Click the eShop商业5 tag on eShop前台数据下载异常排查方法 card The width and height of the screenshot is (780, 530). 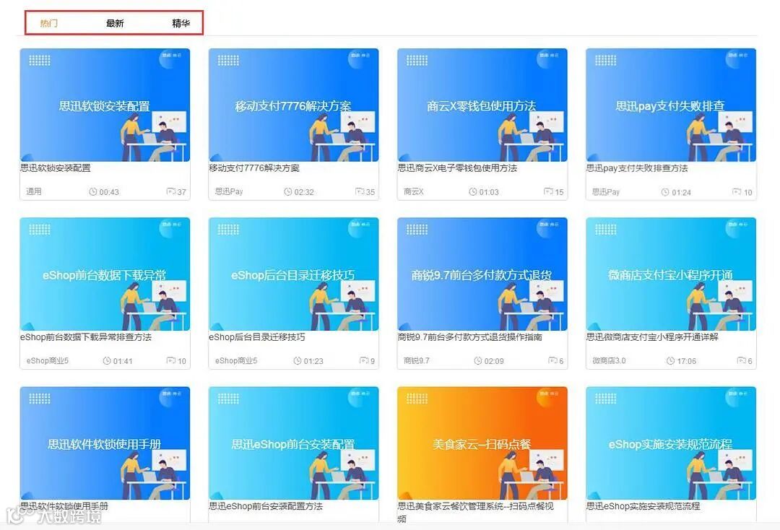[47, 360]
